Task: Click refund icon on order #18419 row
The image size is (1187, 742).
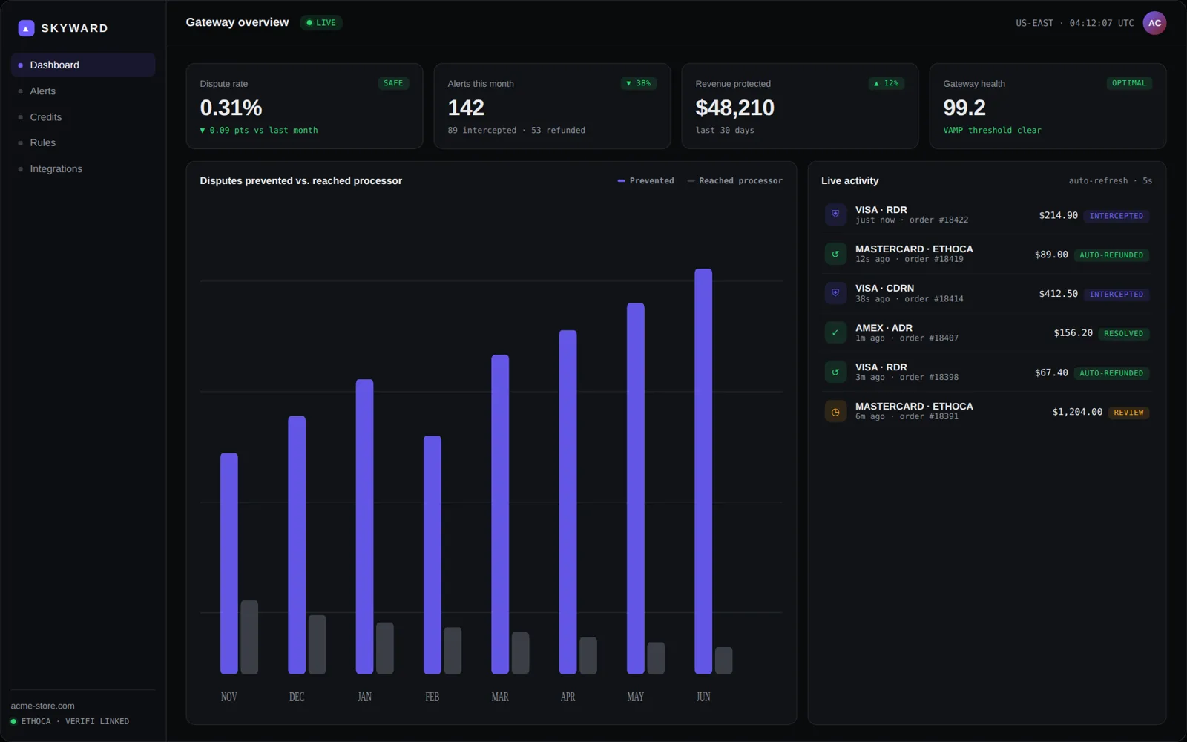Action: pyautogui.click(x=835, y=254)
